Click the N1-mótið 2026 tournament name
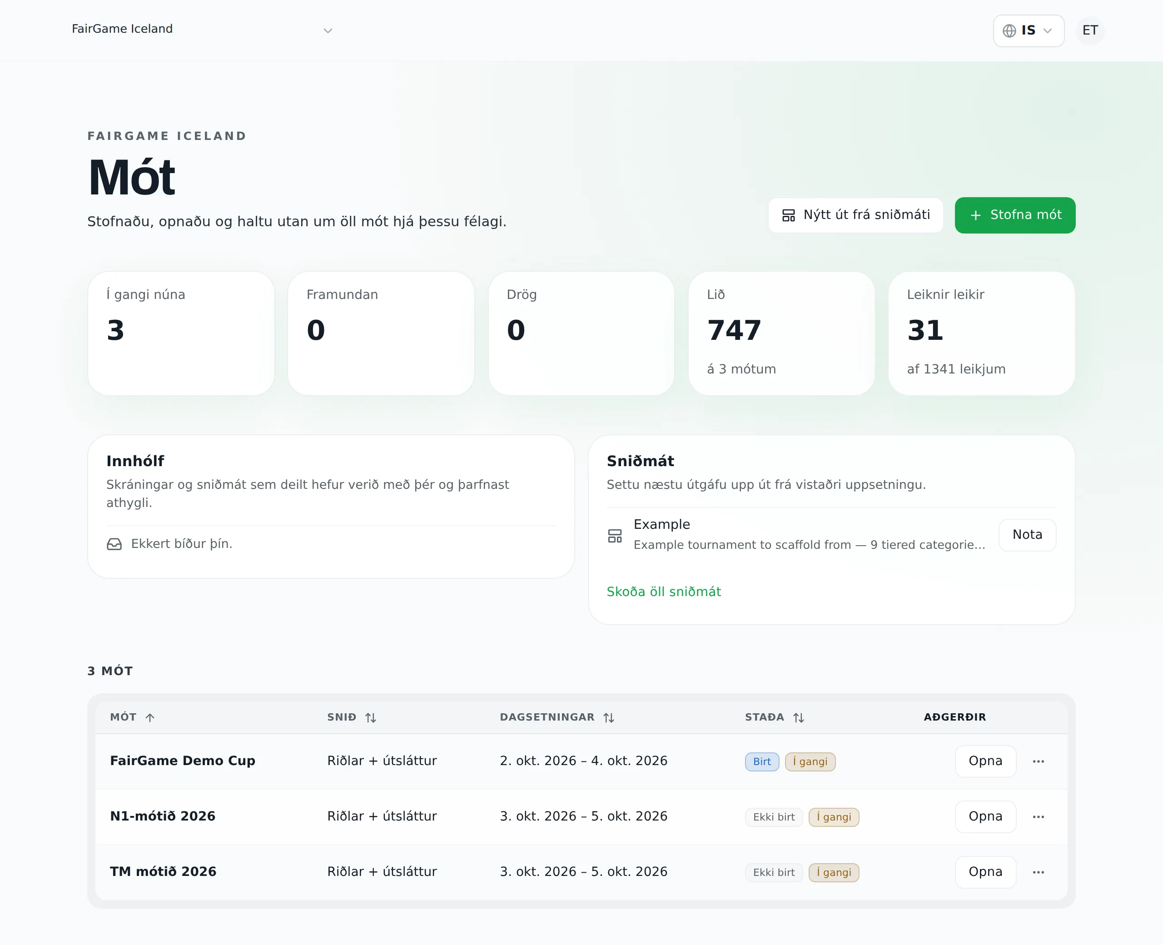The width and height of the screenshot is (1163, 945). 163,816
